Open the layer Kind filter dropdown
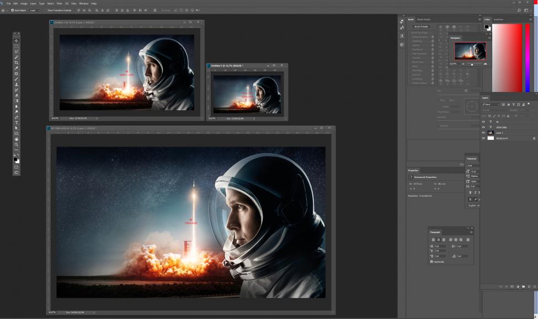538x319 pixels. 490,104
